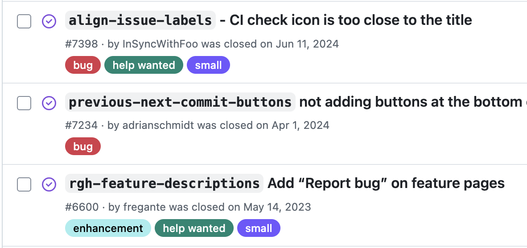This screenshot has width=527, height=248.
Task: Click help wanted label on issue #6600
Action: (x=194, y=228)
